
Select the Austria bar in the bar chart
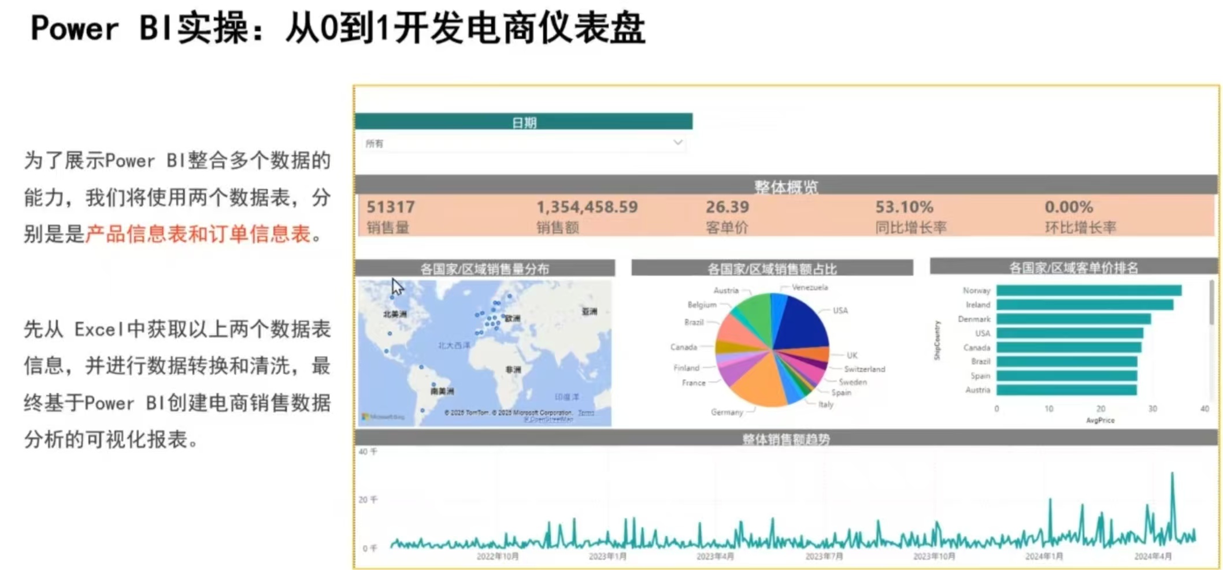[1066, 390]
